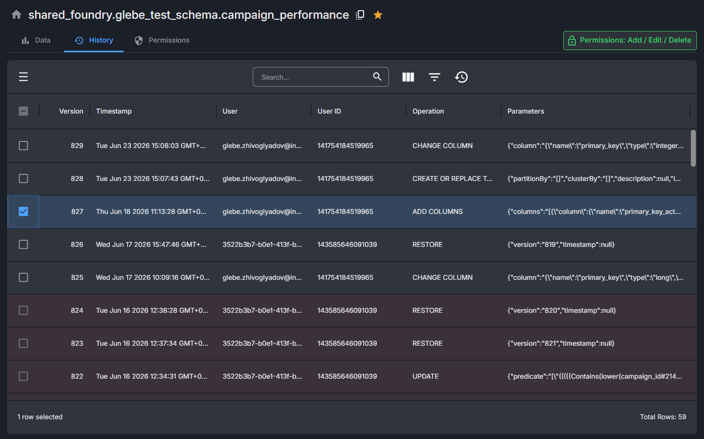Viewport: 704px width, 439px height.
Task: Click user ID 143585646091039 in row 824
Action: pos(347,310)
